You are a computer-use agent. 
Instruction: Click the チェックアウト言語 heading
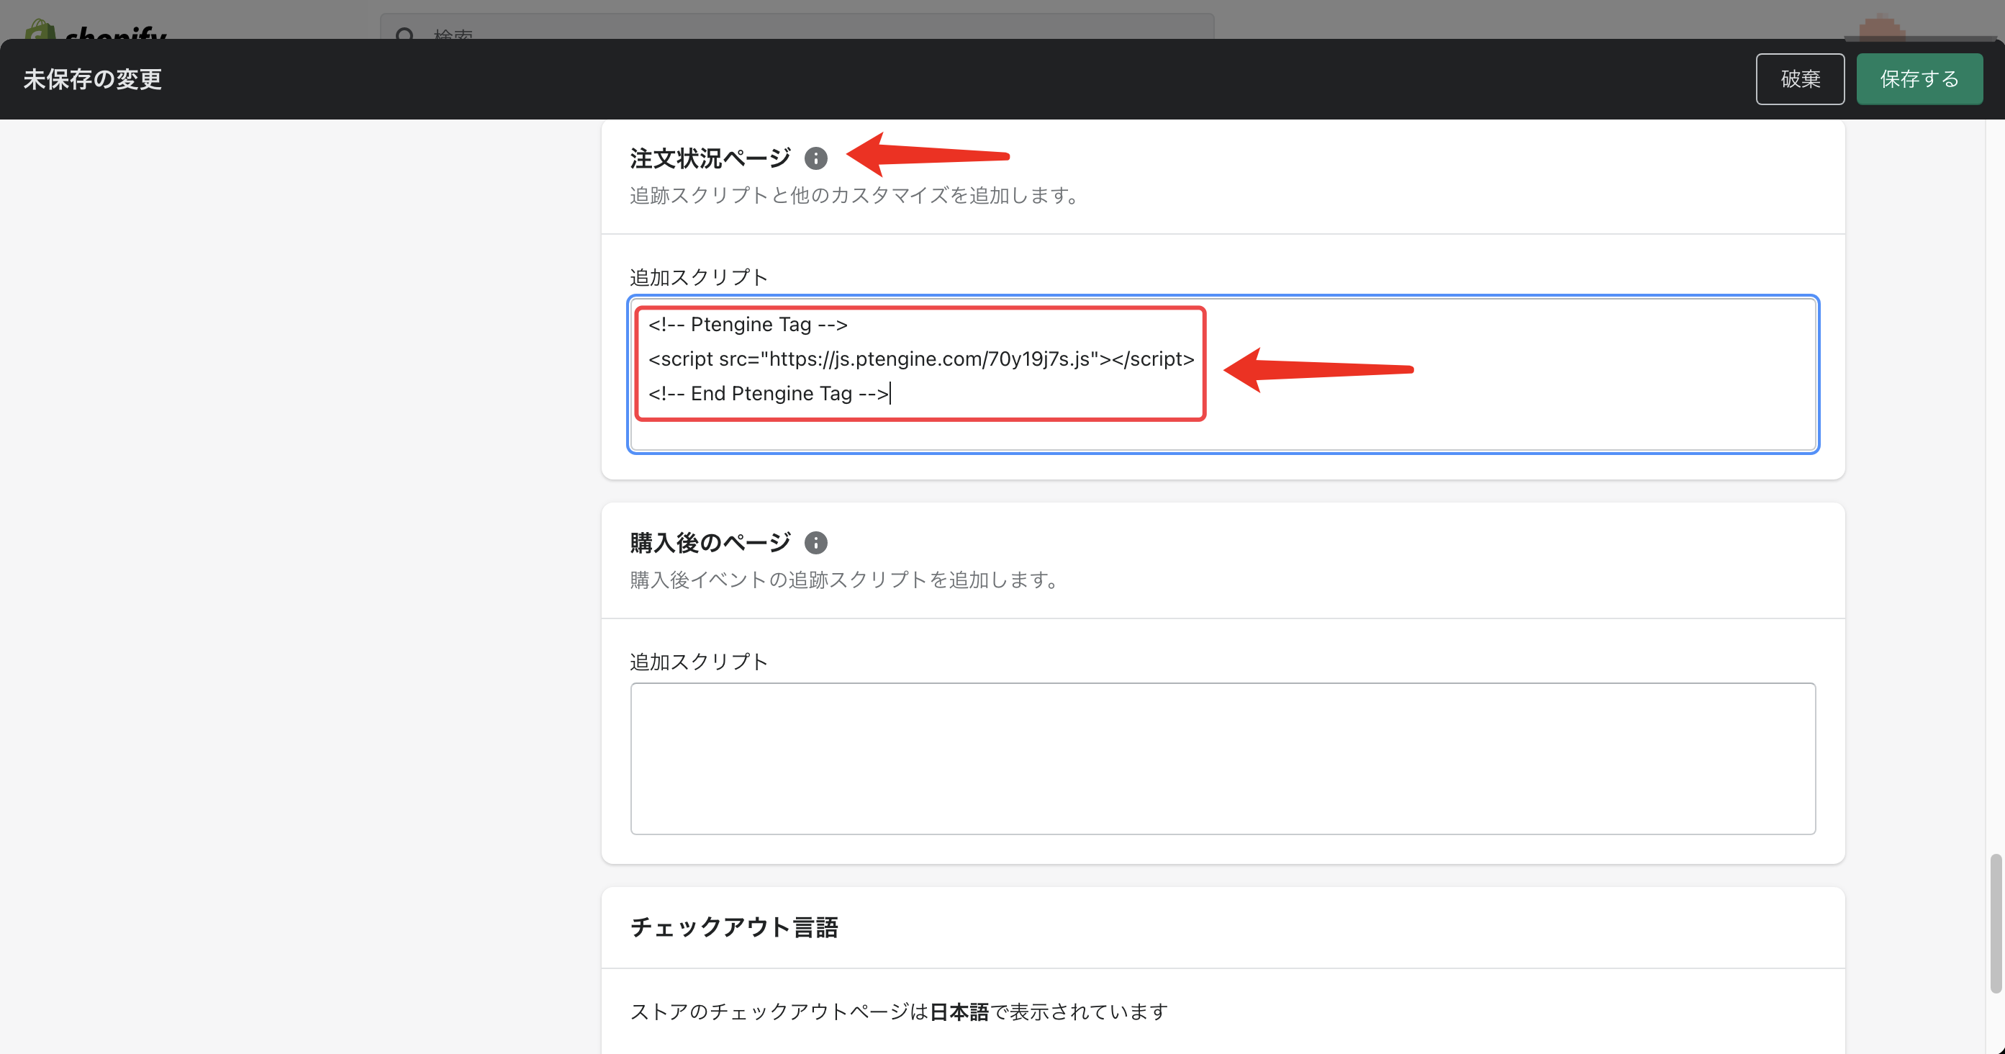(733, 927)
